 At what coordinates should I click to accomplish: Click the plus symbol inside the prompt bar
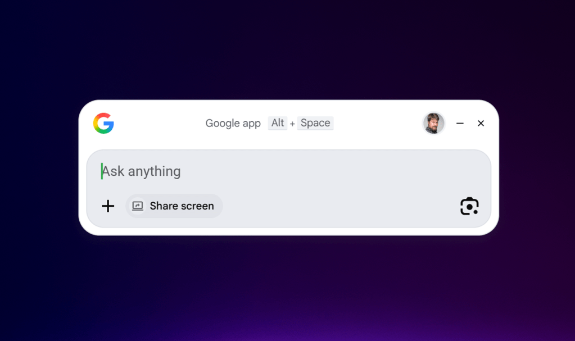pyautogui.click(x=107, y=206)
